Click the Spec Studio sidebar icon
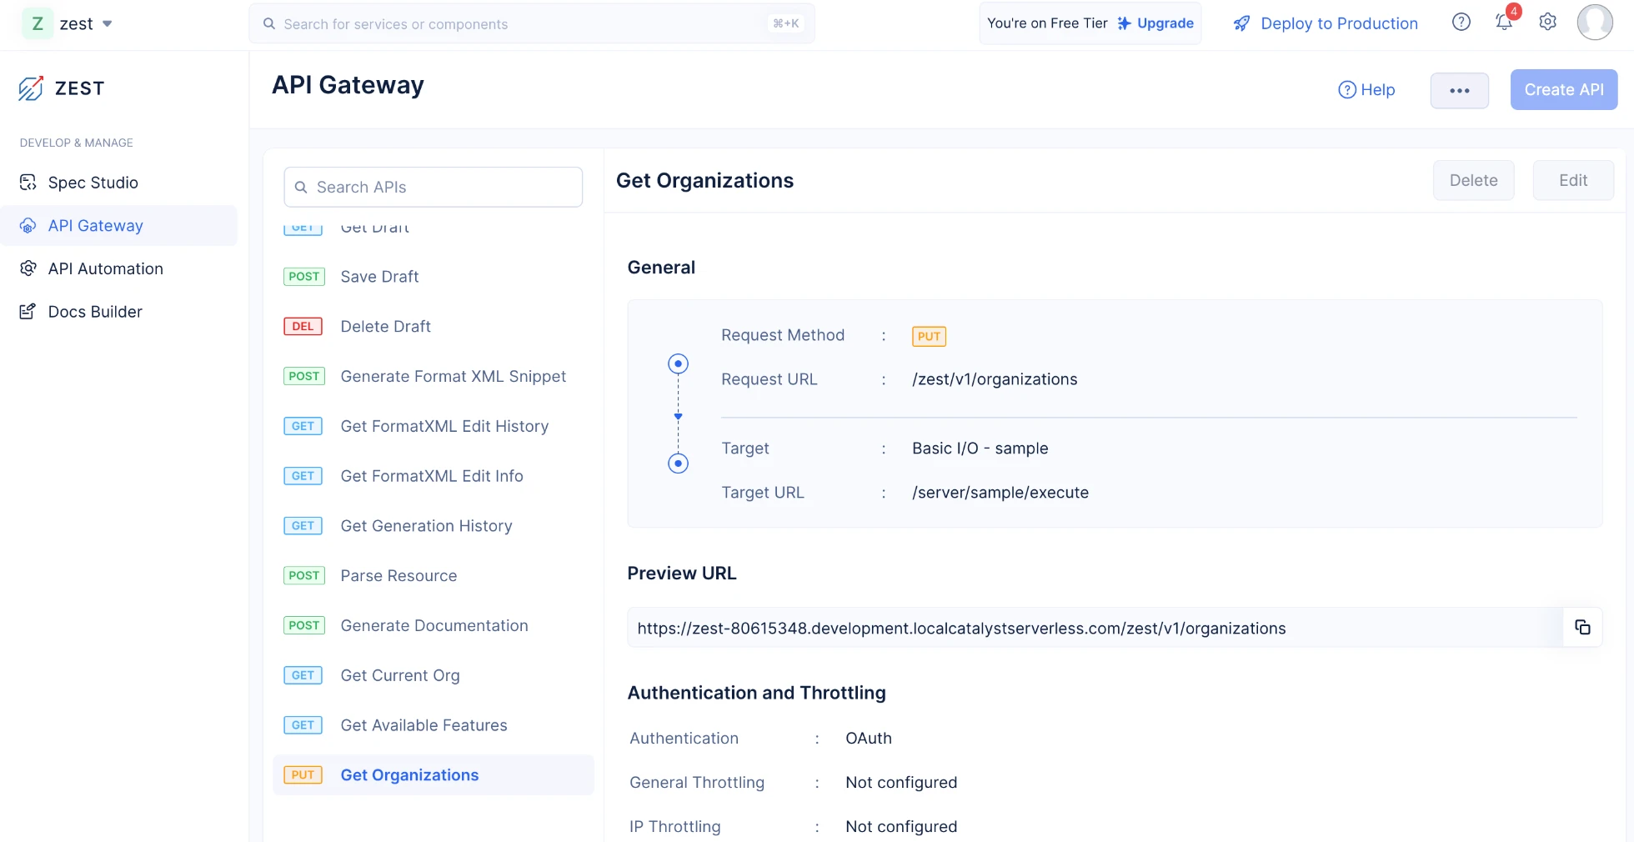The image size is (1634, 842). click(28, 183)
